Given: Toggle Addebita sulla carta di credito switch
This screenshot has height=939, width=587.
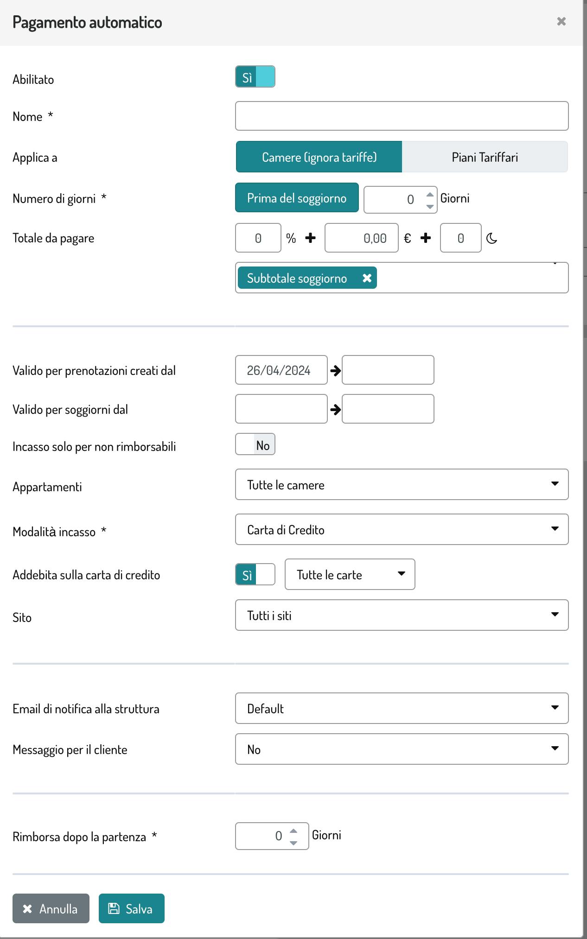Looking at the screenshot, I should pyautogui.click(x=255, y=575).
